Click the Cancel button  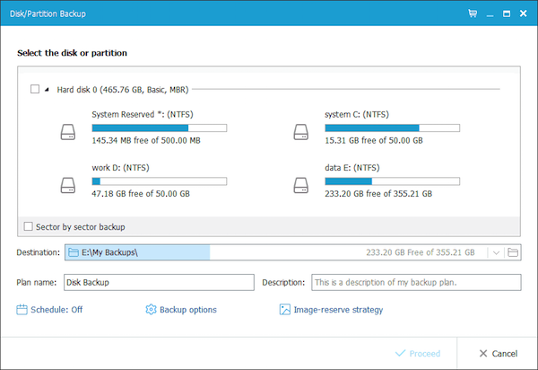coord(498,354)
